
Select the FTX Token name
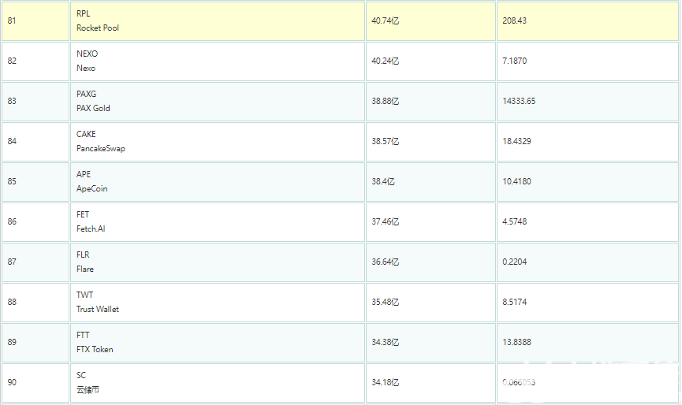point(95,349)
